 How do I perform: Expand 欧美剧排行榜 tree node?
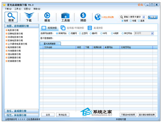(x=6, y=61)
